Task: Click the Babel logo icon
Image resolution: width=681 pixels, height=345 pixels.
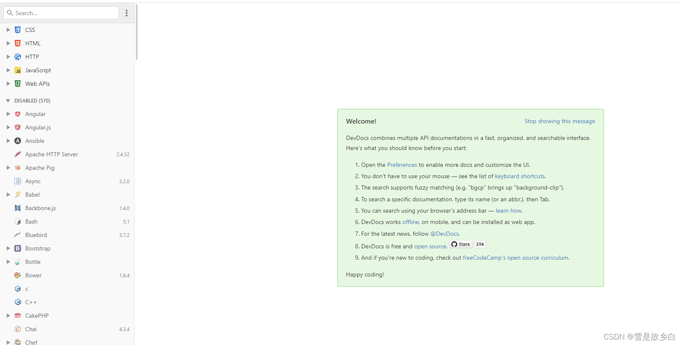Action: (x=18, y=195)
